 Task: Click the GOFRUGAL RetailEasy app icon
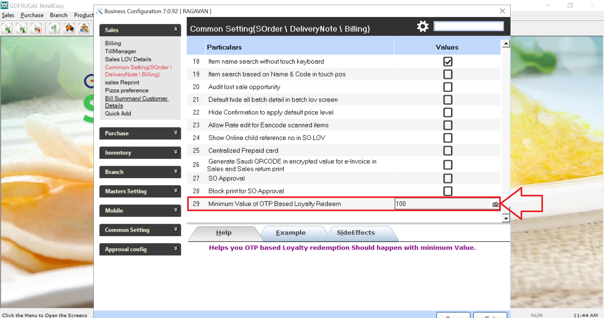[4, 5]
